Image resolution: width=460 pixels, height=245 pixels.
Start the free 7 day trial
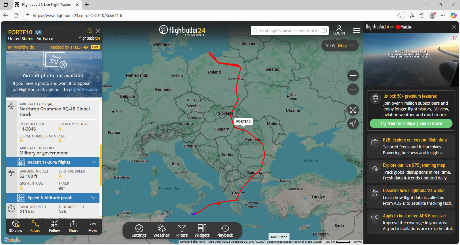click(x=411, y=123)
